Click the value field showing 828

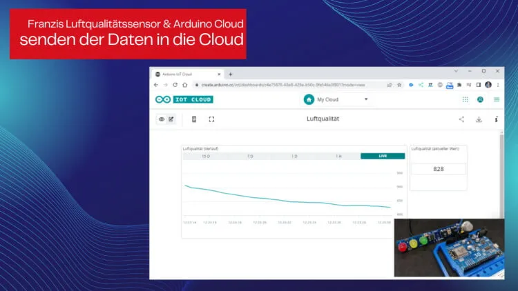(x=439, y=168)
